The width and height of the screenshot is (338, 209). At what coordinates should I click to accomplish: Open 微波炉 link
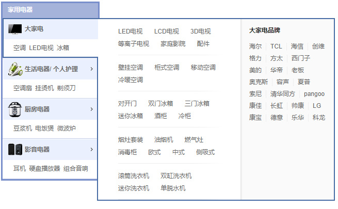tap(66, 128)
